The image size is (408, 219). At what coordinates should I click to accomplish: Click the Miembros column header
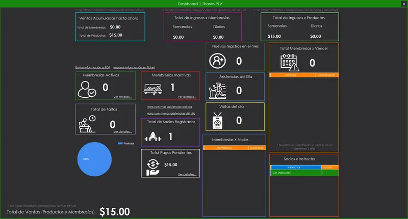pyautogui.click(x=257, y=148)
